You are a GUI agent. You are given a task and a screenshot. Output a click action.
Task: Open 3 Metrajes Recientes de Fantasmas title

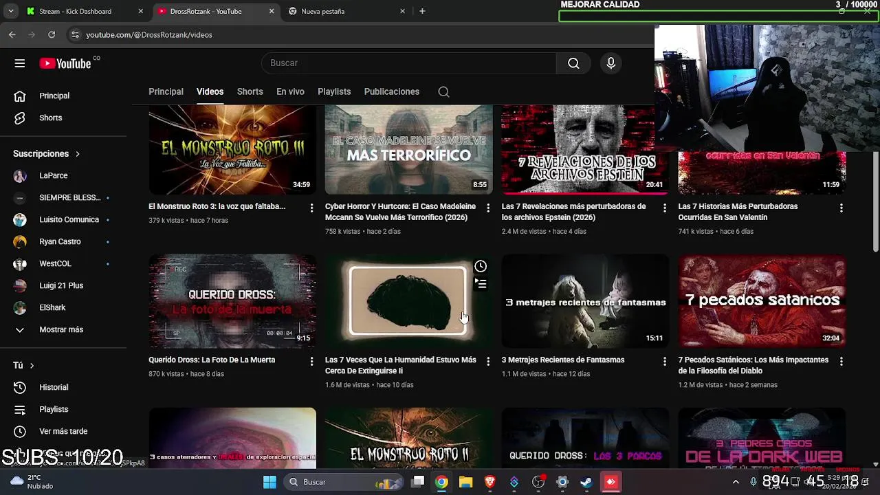[563, 360]
